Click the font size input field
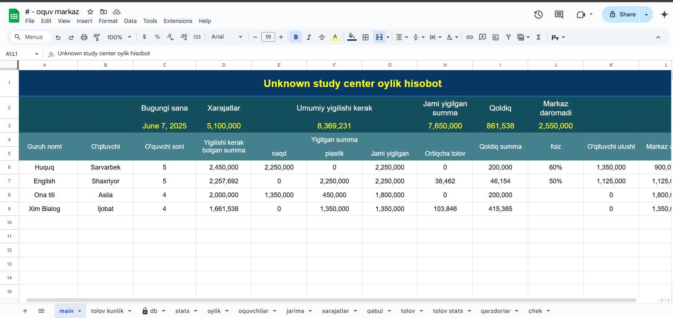Screen dimensions: 673x318 [x=268, y=37]
